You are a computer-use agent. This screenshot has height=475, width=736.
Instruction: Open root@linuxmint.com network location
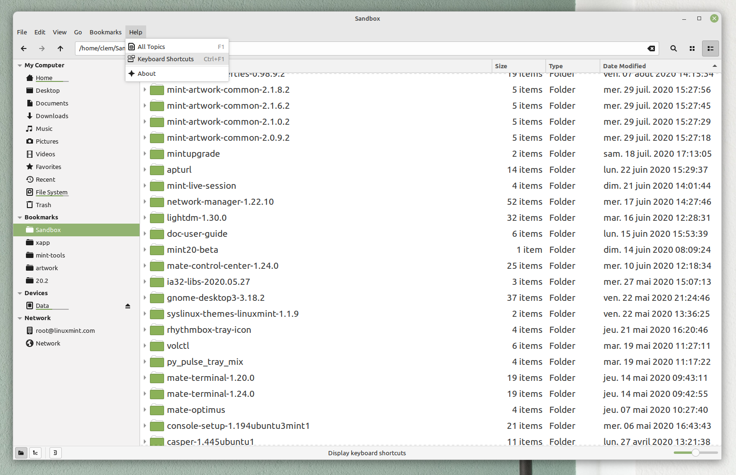(x=65, y=330)
